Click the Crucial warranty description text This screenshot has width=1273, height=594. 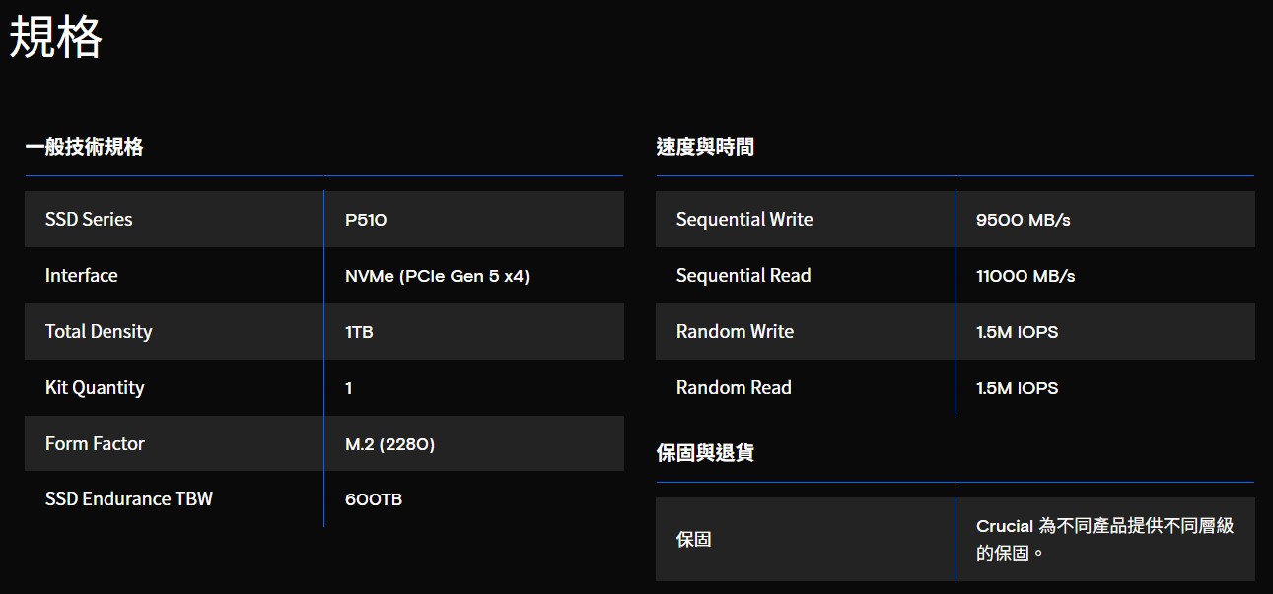pyautogui.click(x=1104, y=539)
